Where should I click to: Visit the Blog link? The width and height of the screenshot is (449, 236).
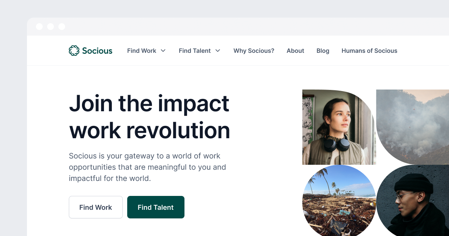[323, 51]
